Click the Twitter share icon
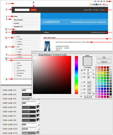The width and height of the screenshot is (113, 135). click(92, 4)
